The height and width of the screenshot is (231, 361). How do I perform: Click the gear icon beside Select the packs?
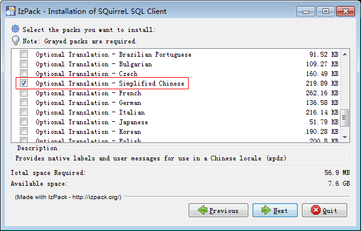pos(16,29)
